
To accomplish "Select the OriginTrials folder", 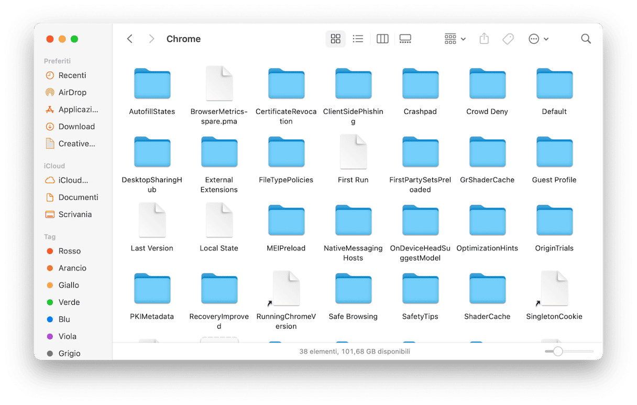I will point(554,221).
